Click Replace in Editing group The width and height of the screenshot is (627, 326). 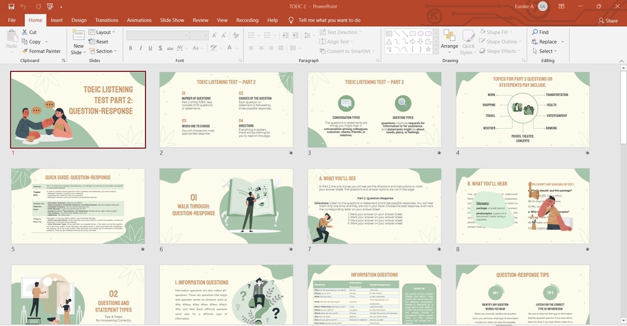(547, 42)
